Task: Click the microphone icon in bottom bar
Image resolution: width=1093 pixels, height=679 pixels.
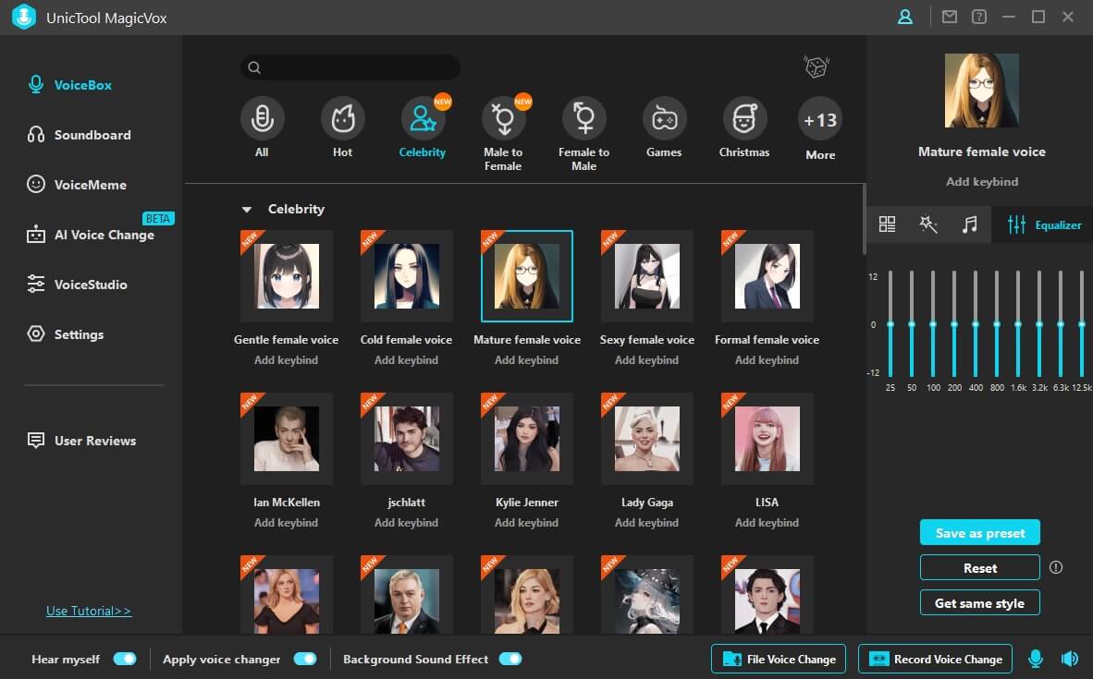Action: click(1036, 658)
